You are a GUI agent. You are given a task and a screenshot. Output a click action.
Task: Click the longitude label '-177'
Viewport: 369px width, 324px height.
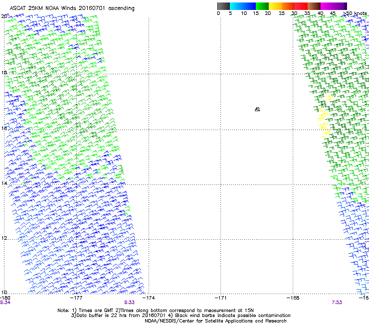(76, 298)
